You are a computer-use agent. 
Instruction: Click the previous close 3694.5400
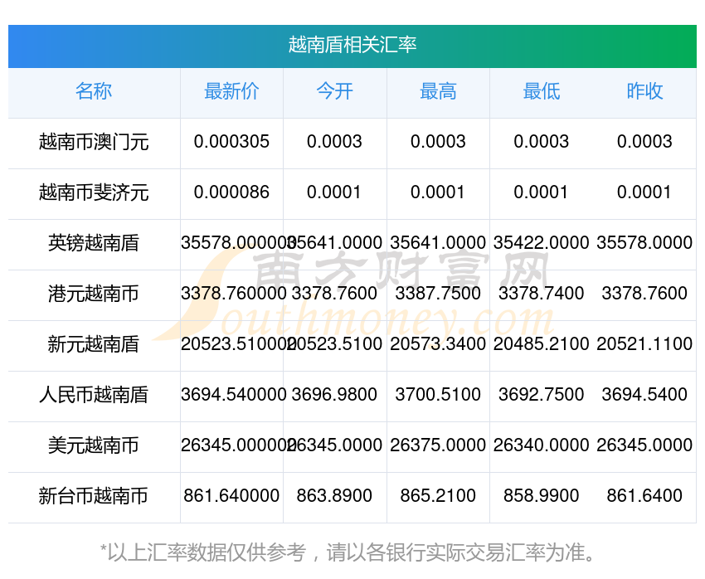tap(644, 395)
